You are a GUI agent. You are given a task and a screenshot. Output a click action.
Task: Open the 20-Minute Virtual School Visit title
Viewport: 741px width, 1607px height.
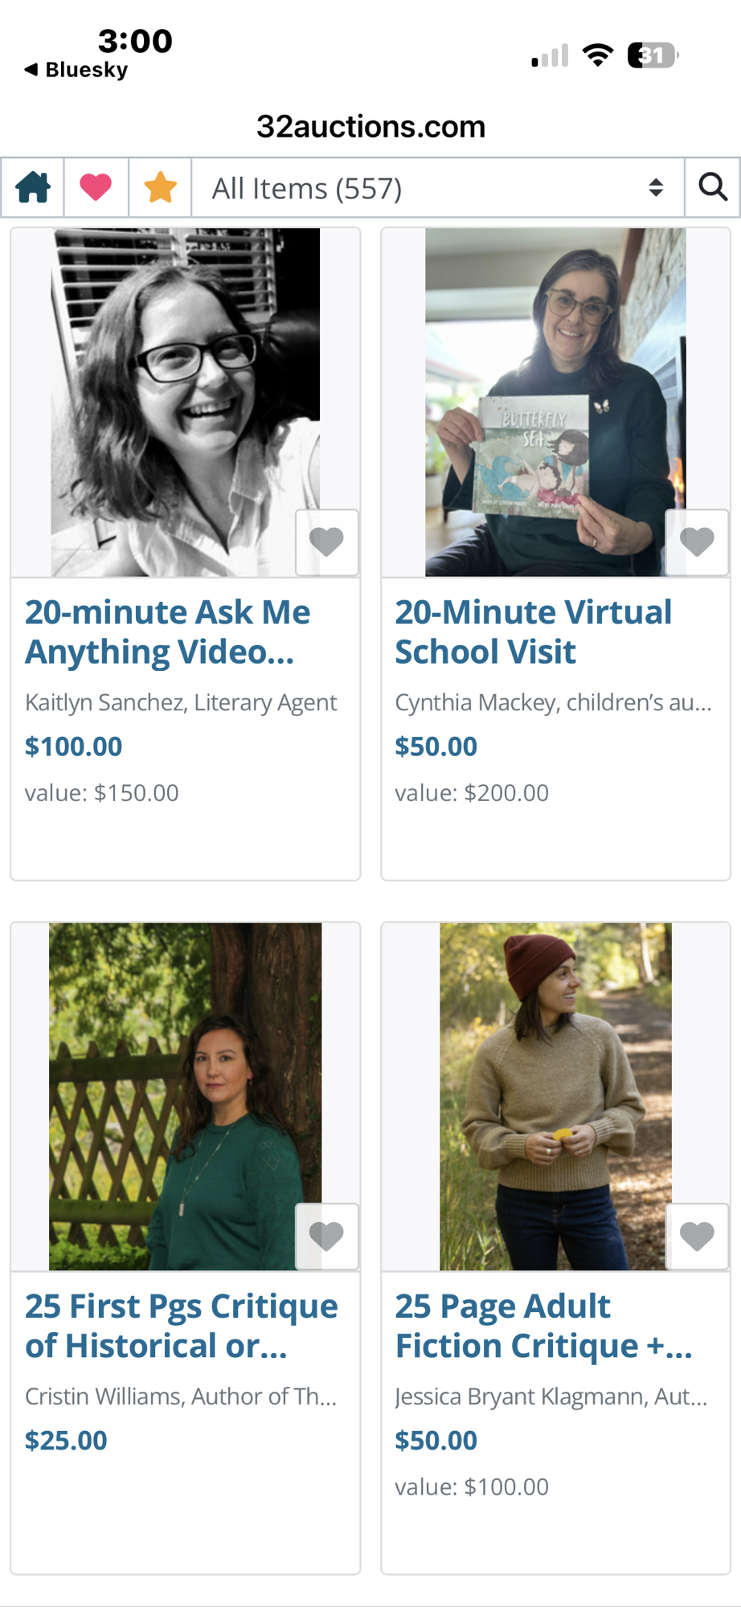tap(533, 632)
